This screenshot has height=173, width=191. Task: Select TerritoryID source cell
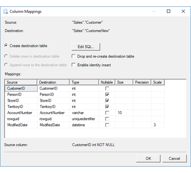click(x=21, y=107)
